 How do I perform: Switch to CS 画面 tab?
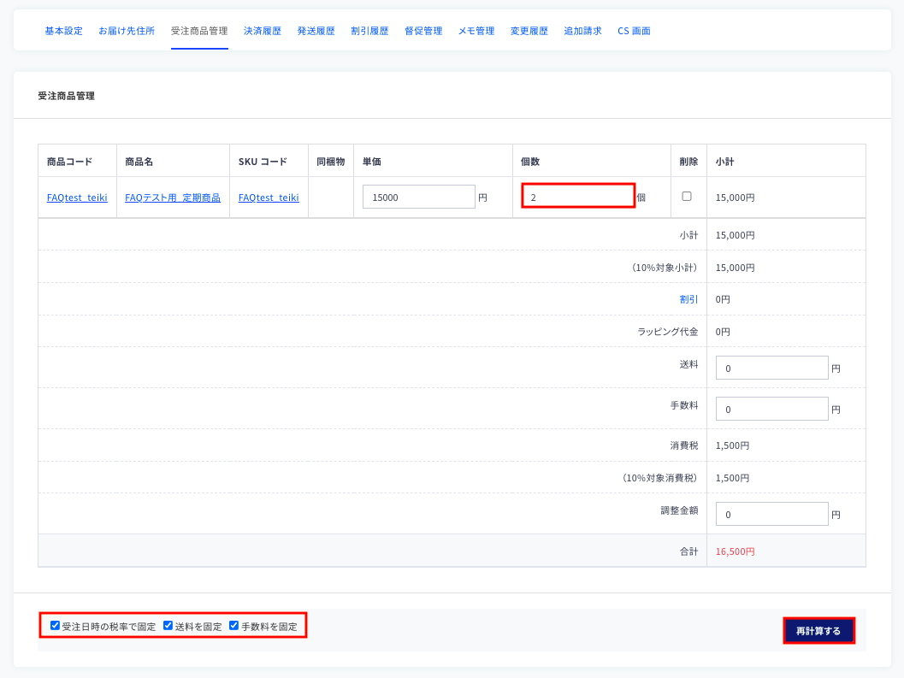click(x=635, y=31)
